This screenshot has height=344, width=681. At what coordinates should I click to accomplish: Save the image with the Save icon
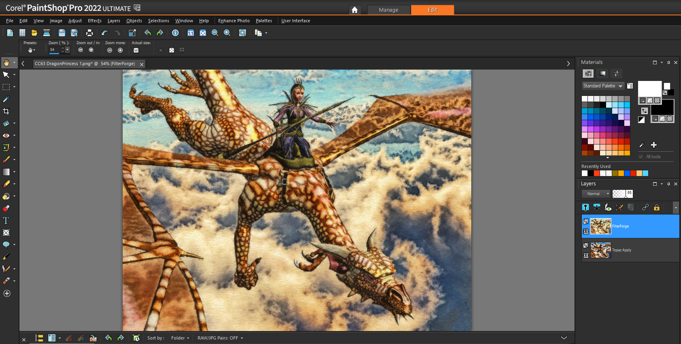click(62, 33)
